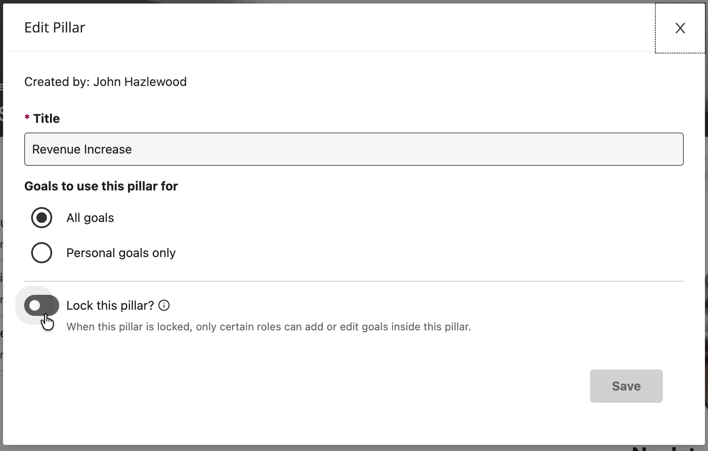
Task: Focus the Title input containing Revenue Increase
Action: pos(354,149)
